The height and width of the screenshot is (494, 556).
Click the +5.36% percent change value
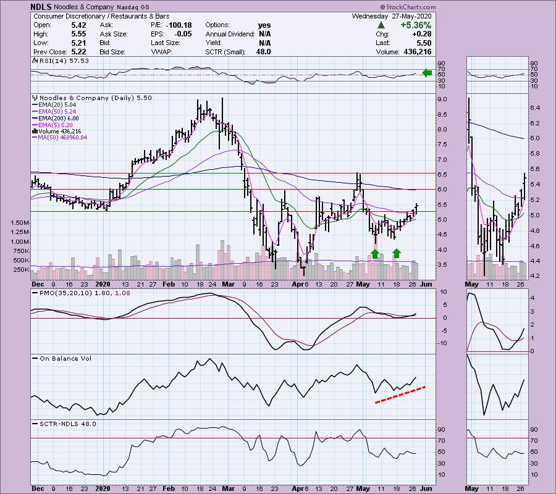(x=416, y=25)
